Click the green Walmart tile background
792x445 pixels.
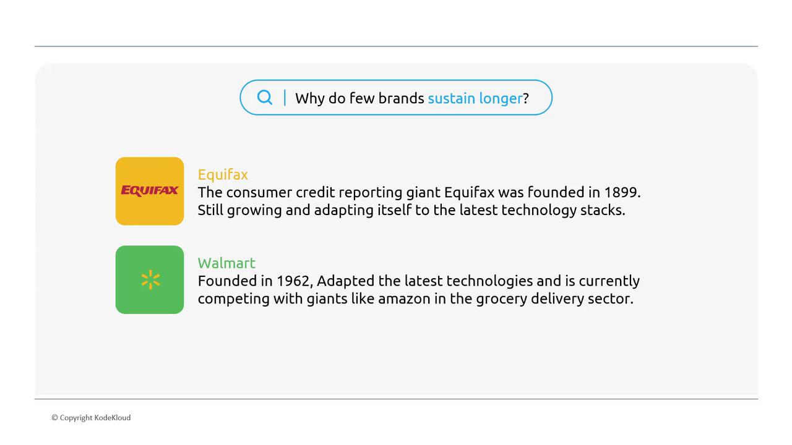[132, 299]
